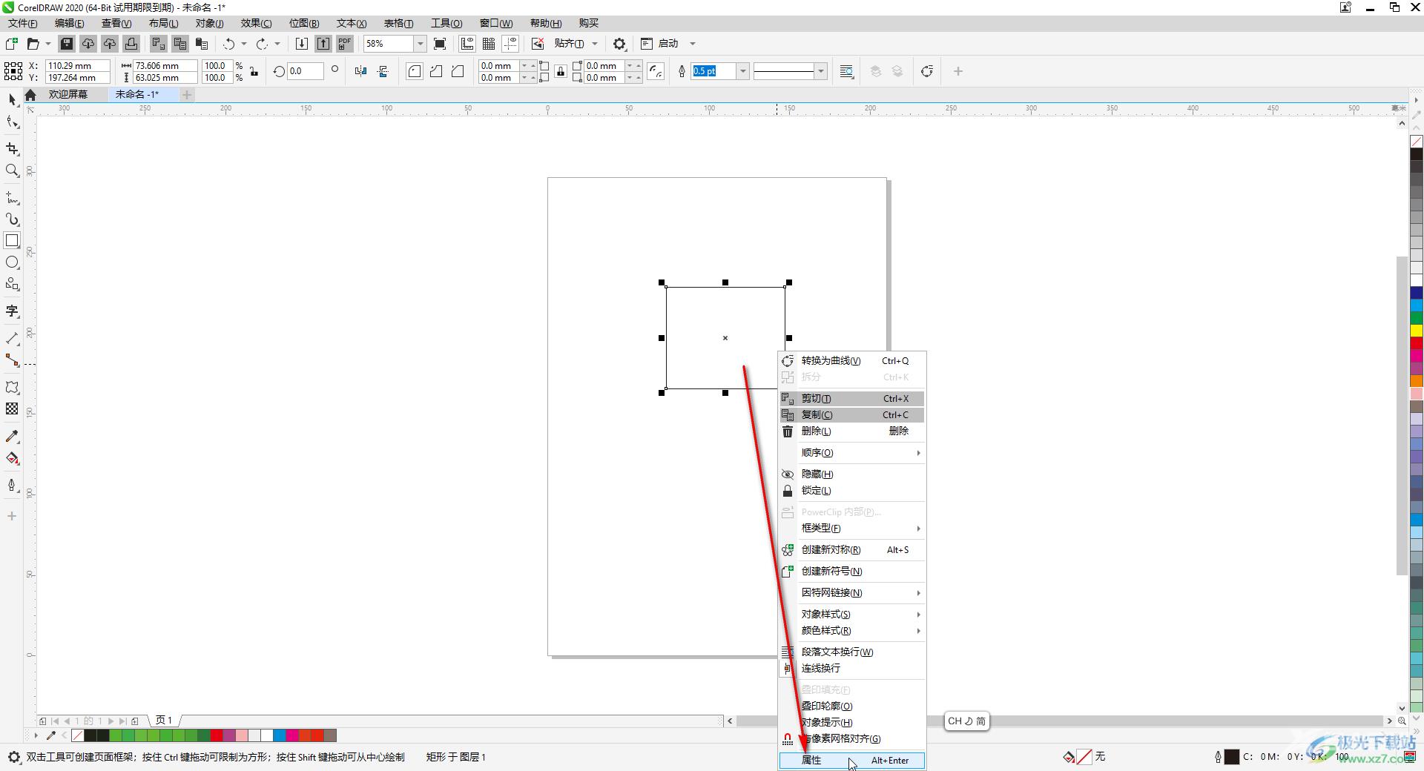Click the New document icon

coord(12,44)
